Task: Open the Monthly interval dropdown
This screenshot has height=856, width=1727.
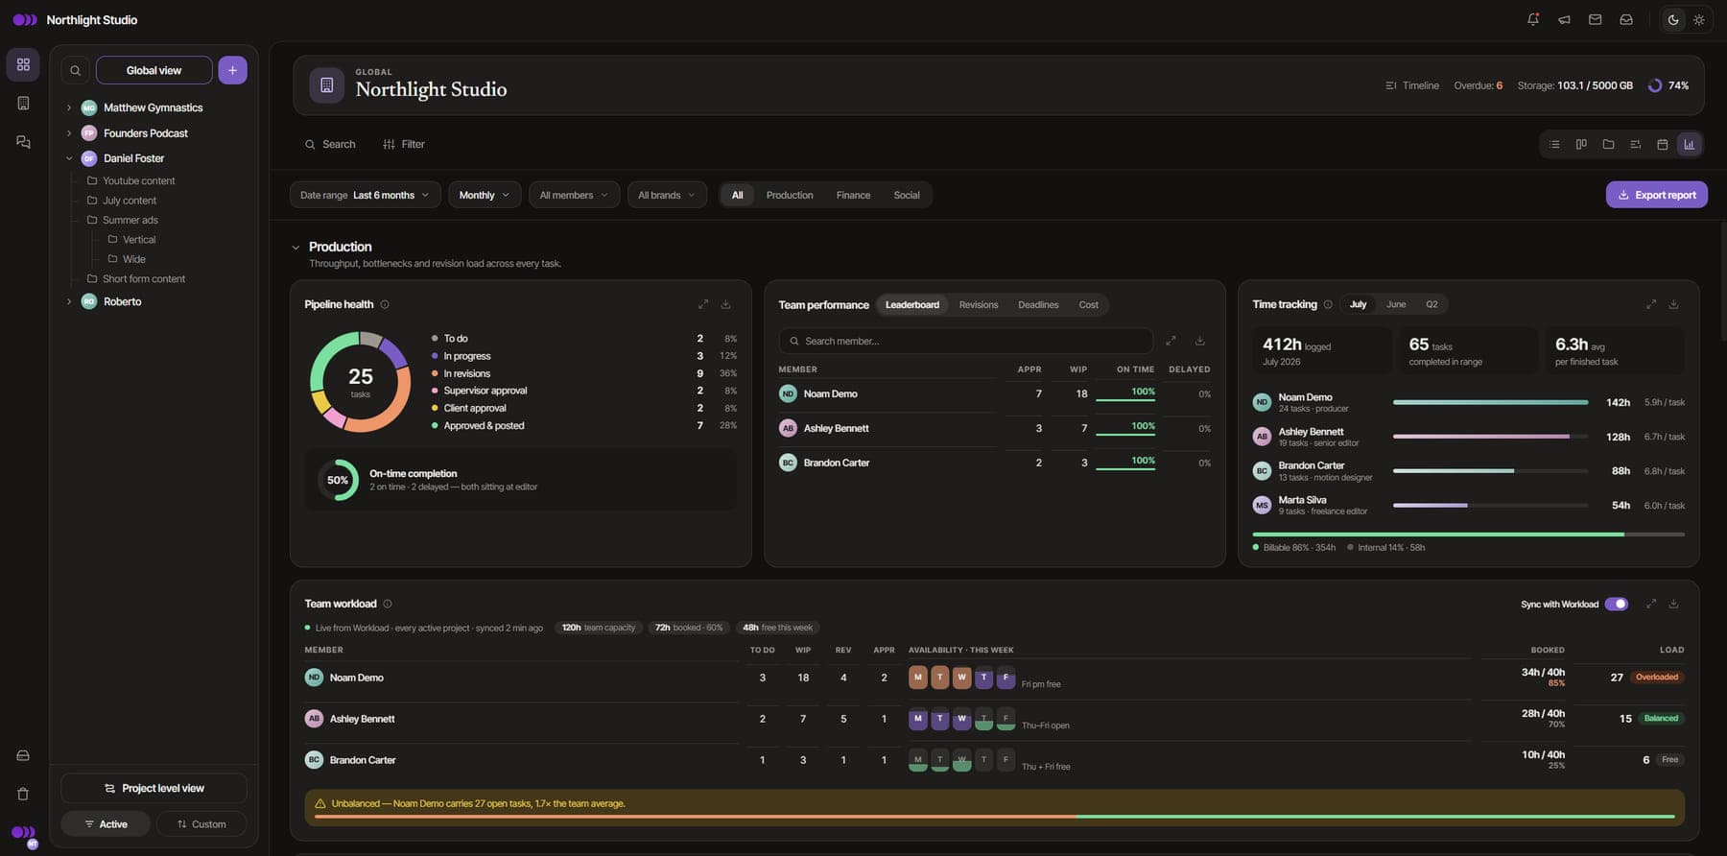Action: pos(485,195)
